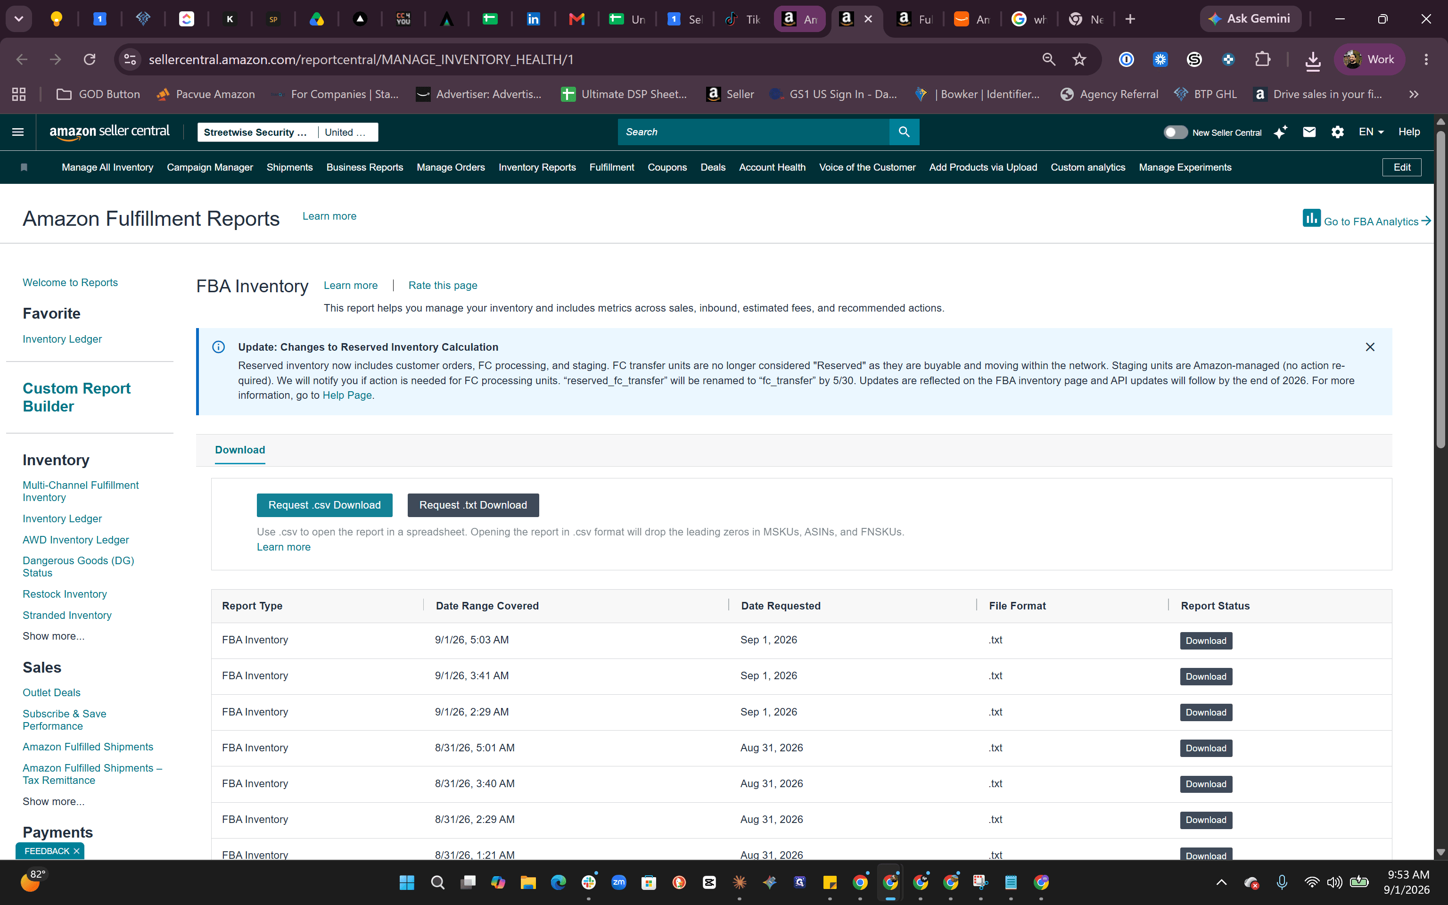
Task: Click the FBA Analytics chart icon
Action: (x=1311, y=218)
